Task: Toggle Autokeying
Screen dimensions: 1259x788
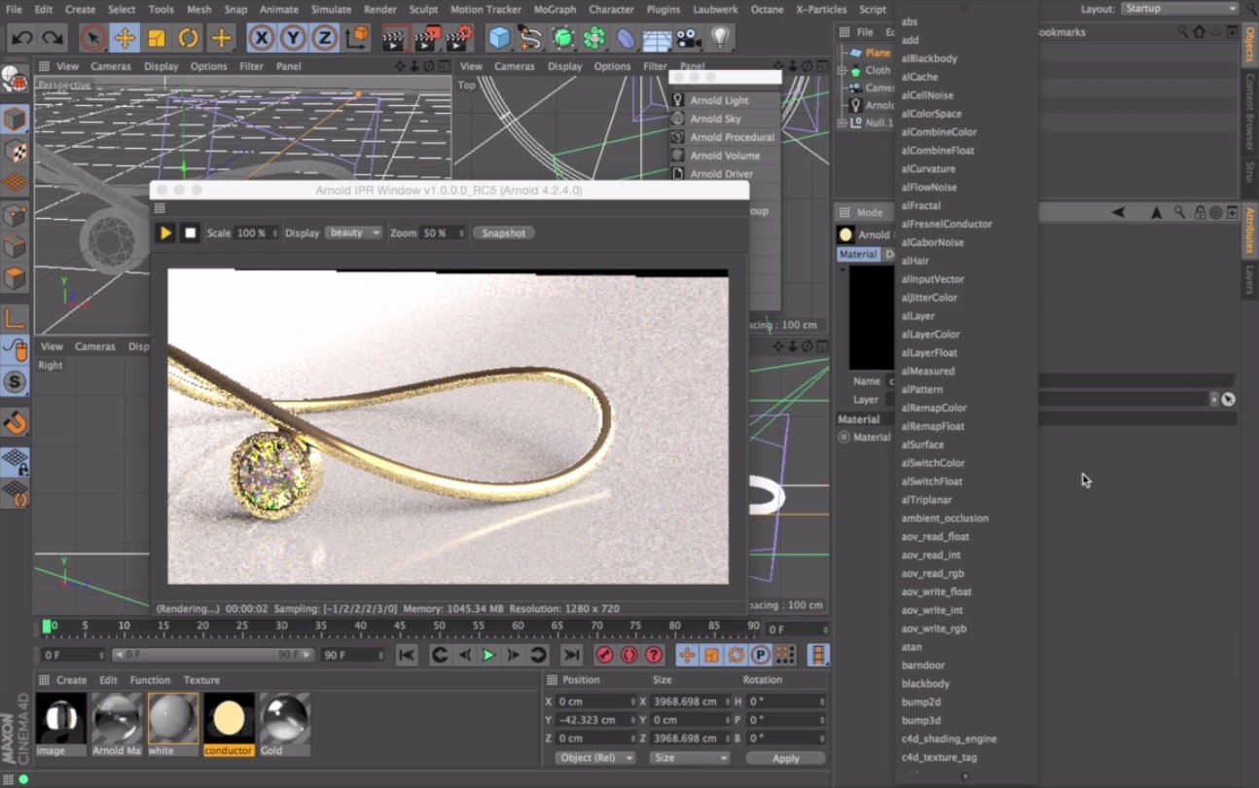Action: 629,656
